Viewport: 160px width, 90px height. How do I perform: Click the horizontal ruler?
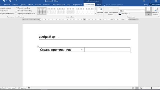click(80, 19)
